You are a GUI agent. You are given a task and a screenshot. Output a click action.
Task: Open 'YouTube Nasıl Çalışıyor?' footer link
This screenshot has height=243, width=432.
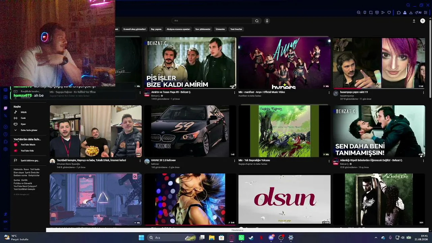(25, 186)
